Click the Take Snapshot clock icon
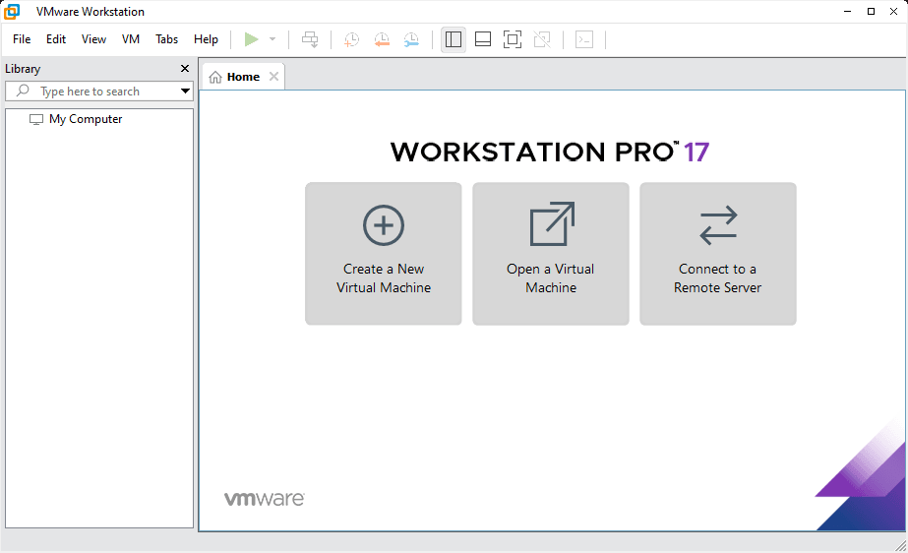Image resolution: width=908 pixels, height=553 pixels. tap(351, 39)
